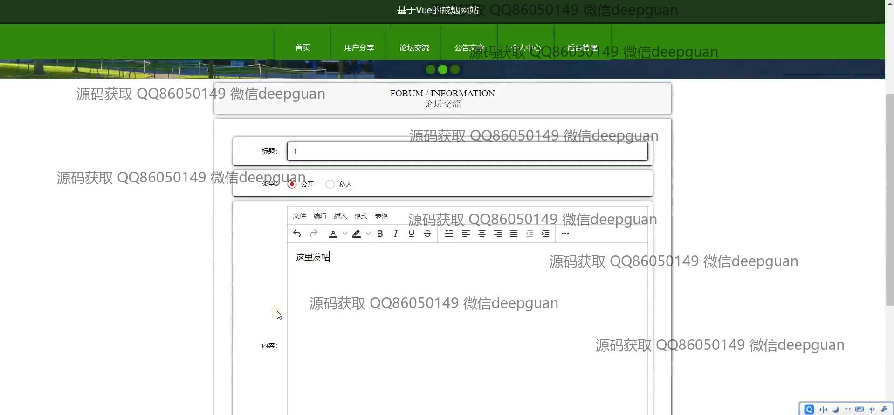
Task: Toggle strikethrough formatting
Action: (427, 234)
